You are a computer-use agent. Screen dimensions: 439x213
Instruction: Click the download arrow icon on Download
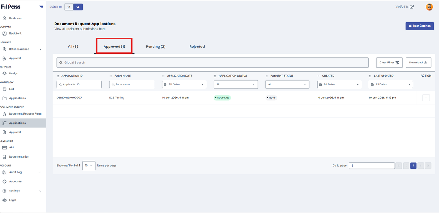(x=425, y=63)
